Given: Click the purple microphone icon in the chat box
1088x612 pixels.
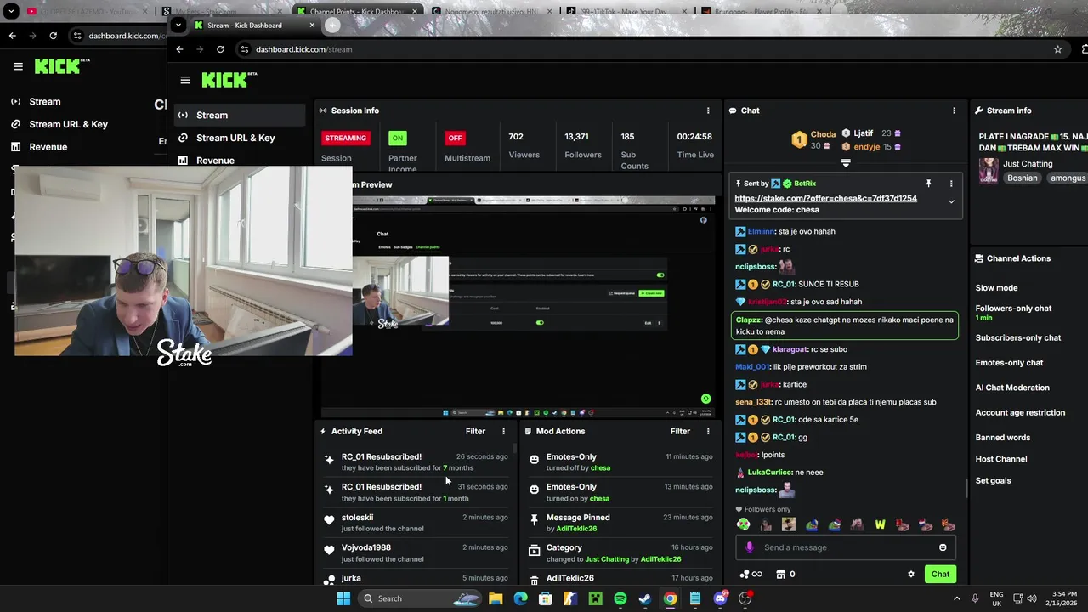Looking at the screenshot, I should (749, 547).
